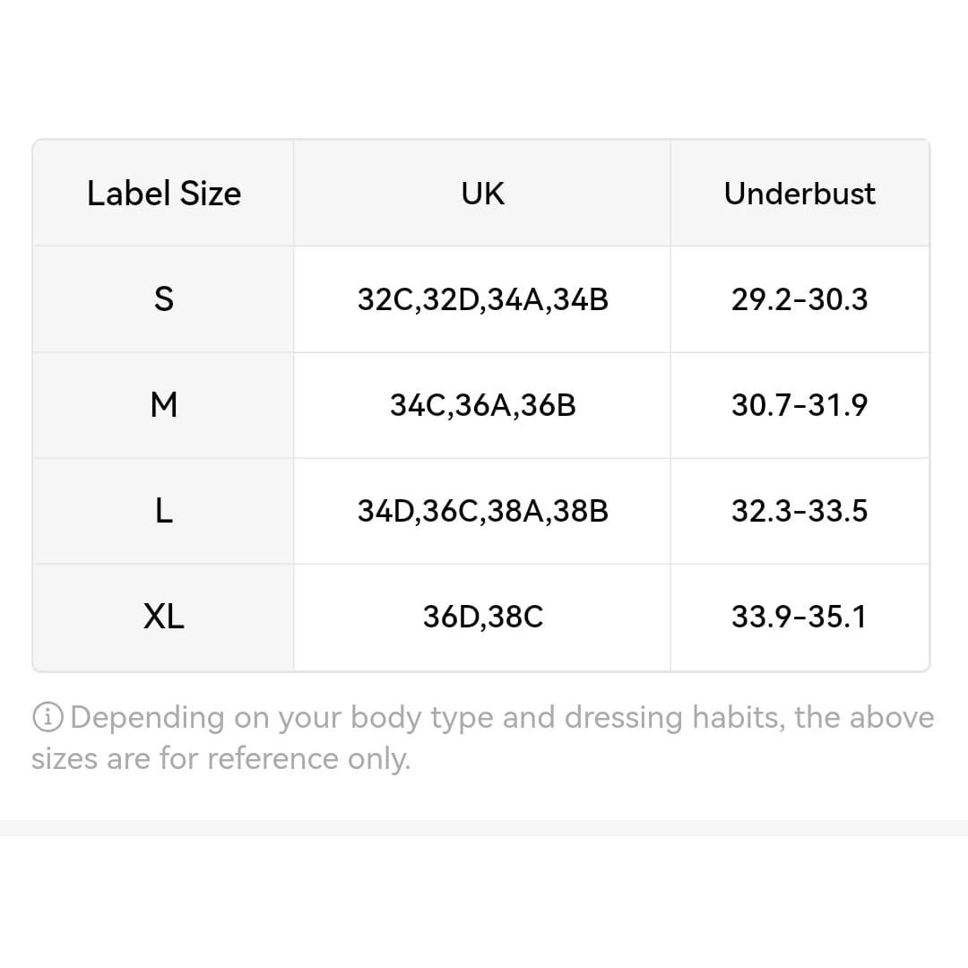968x968 pixels.
Task: Select the XL label size cell
Action: [x=164, y=617]
